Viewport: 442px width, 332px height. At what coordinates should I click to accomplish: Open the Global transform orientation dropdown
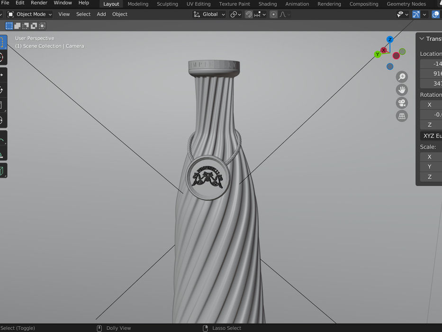coord(209,14)
